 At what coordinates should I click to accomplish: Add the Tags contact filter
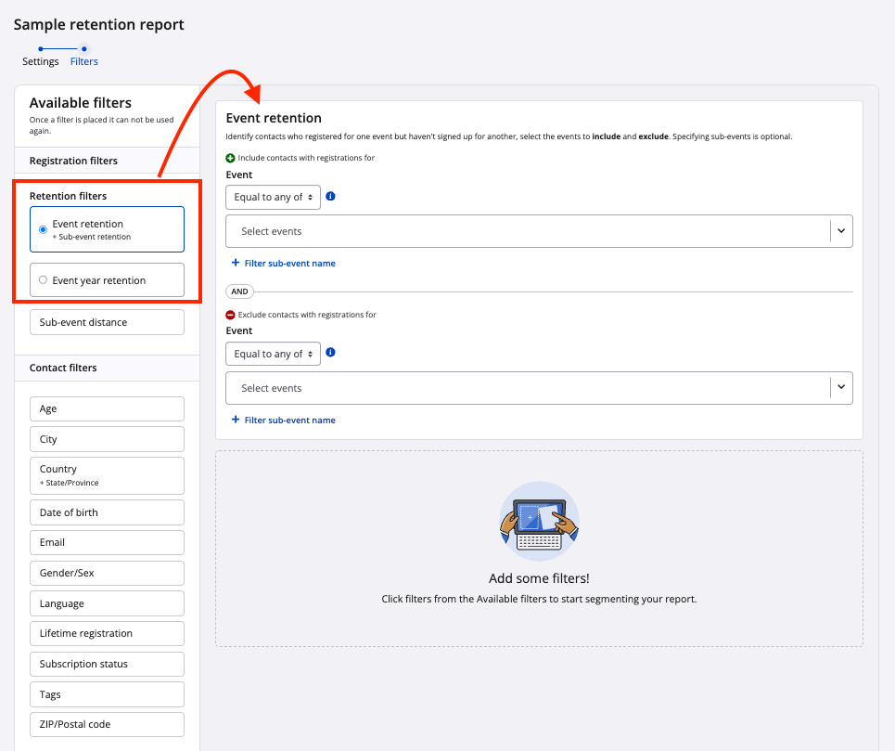pos(107,694)
